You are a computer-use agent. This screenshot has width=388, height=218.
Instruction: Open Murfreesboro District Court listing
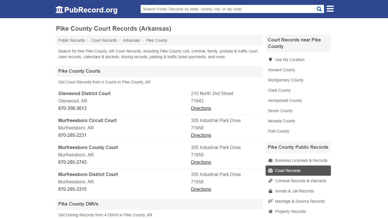(x=88, y=174)
